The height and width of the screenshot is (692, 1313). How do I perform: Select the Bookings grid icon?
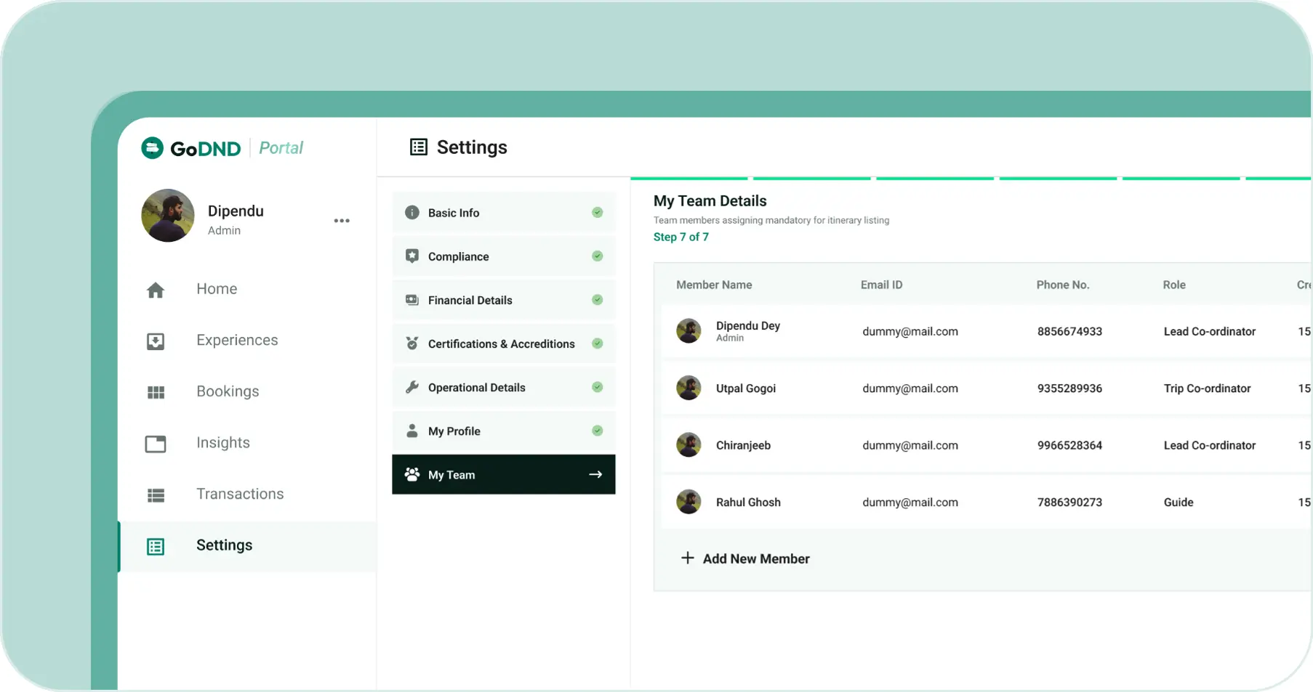[156, 393]
